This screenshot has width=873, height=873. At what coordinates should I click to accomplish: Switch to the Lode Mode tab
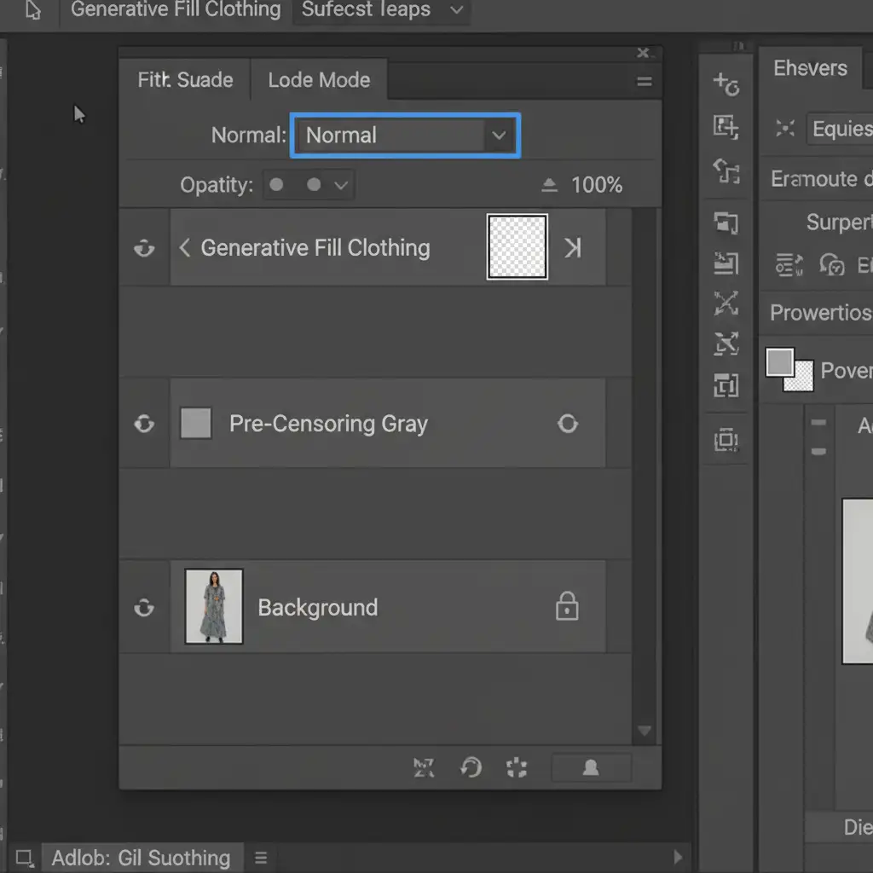(319, 80)
